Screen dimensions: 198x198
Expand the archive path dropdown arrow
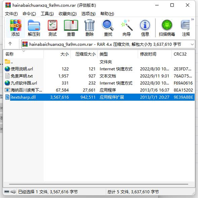[192, 44]
